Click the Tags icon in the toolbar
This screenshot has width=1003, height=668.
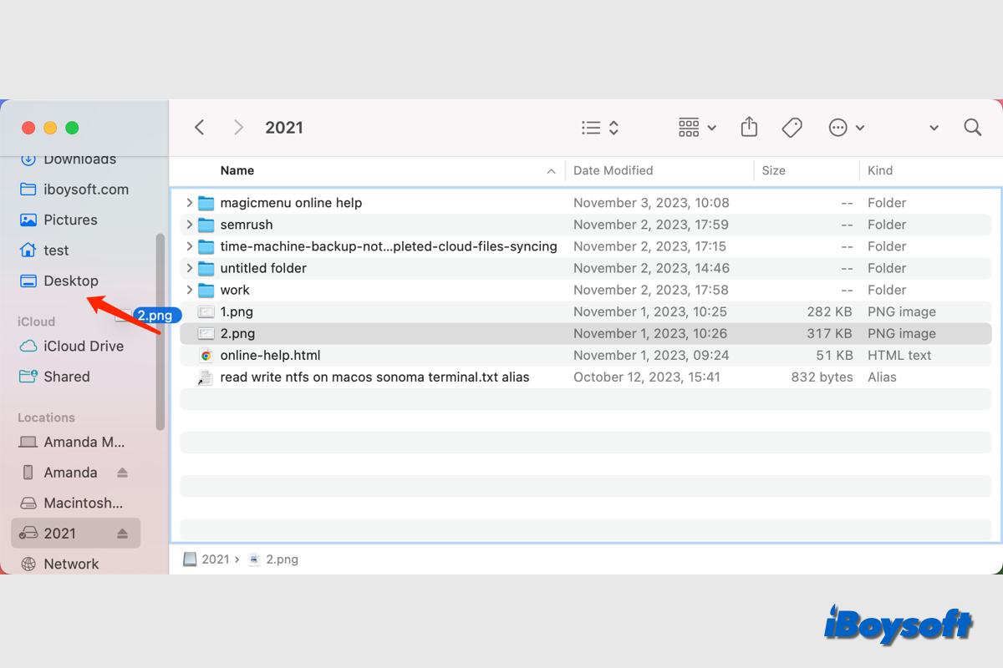tap(792, 127)
